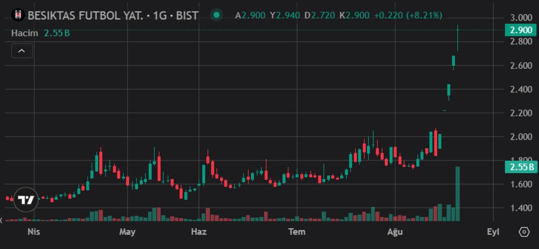This screenshot has height=249, width=539.
Task: Click the 2.000 price axis label
Action: 521,137
